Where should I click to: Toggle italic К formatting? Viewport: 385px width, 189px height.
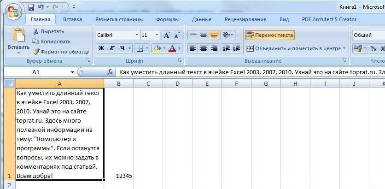point(111,48)
